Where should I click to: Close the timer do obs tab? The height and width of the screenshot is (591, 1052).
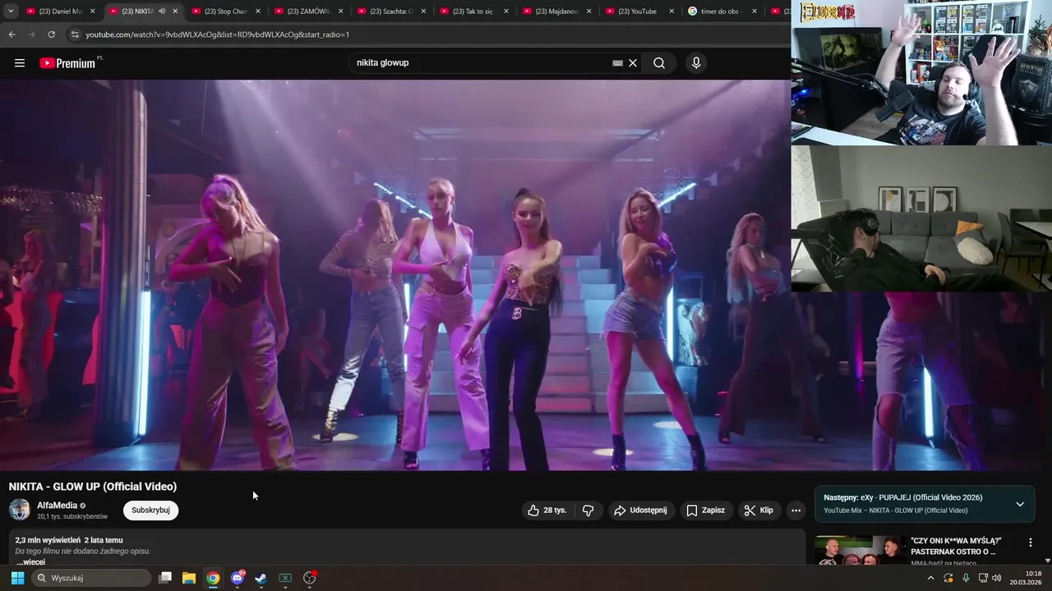755,11
